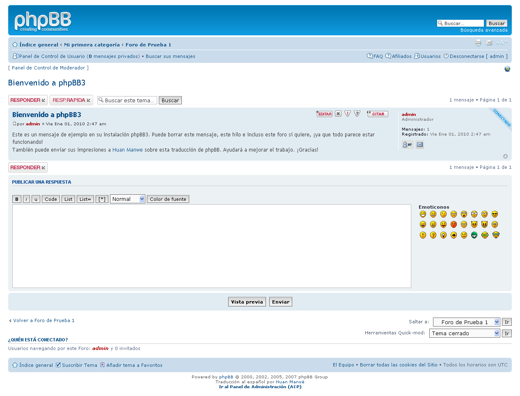The height and width of the screenshot is (396, 520).
Task: Open the Saltar a forum dropdown
Action: pyautogui.click(x=467, y=322)
